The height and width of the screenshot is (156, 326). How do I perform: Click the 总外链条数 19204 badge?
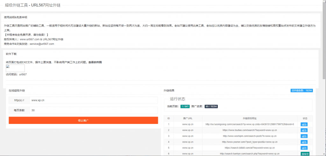click(302, 91)
